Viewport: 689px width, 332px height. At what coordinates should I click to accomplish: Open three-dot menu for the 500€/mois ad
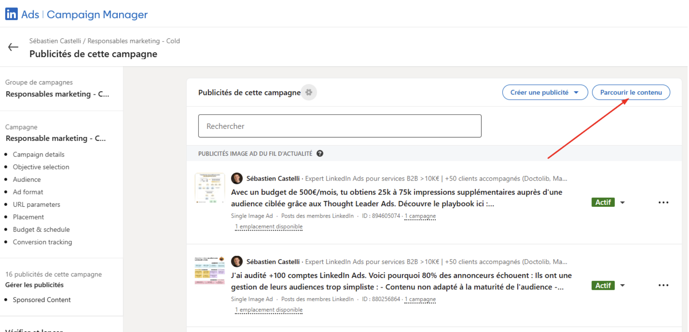coord(663,202)
